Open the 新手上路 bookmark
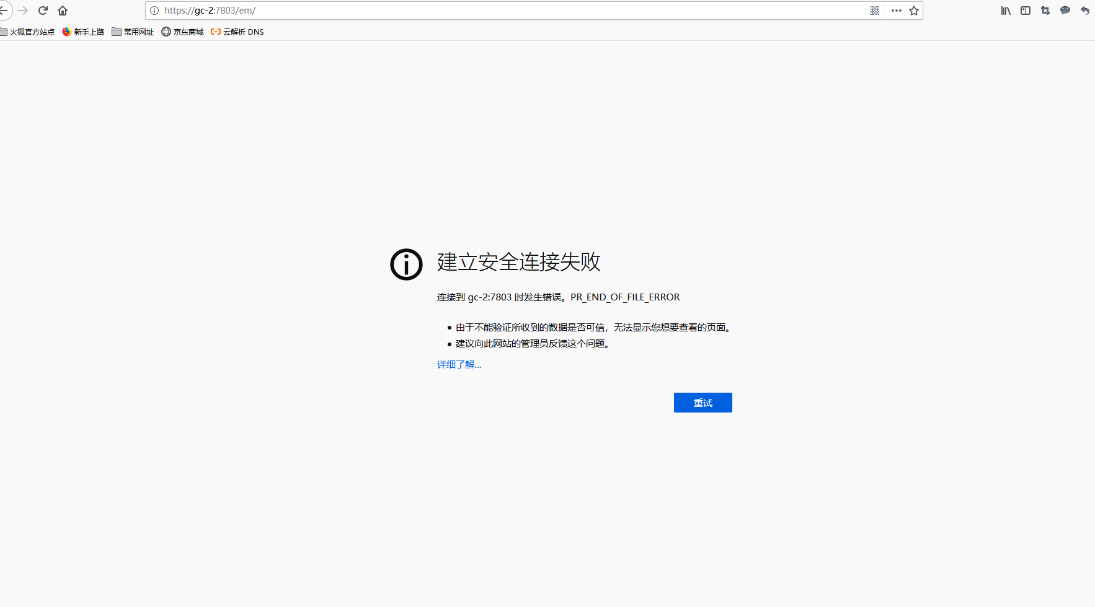The width and height of the screenshot is (1095, 607). click(83, 32)
